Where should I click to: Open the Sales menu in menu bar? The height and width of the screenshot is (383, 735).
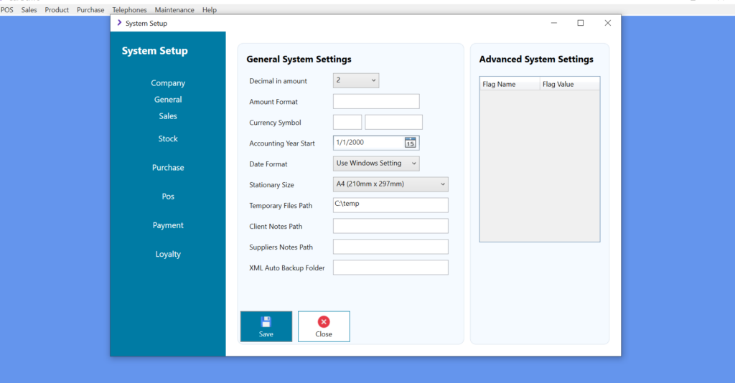tap(29, 10)
